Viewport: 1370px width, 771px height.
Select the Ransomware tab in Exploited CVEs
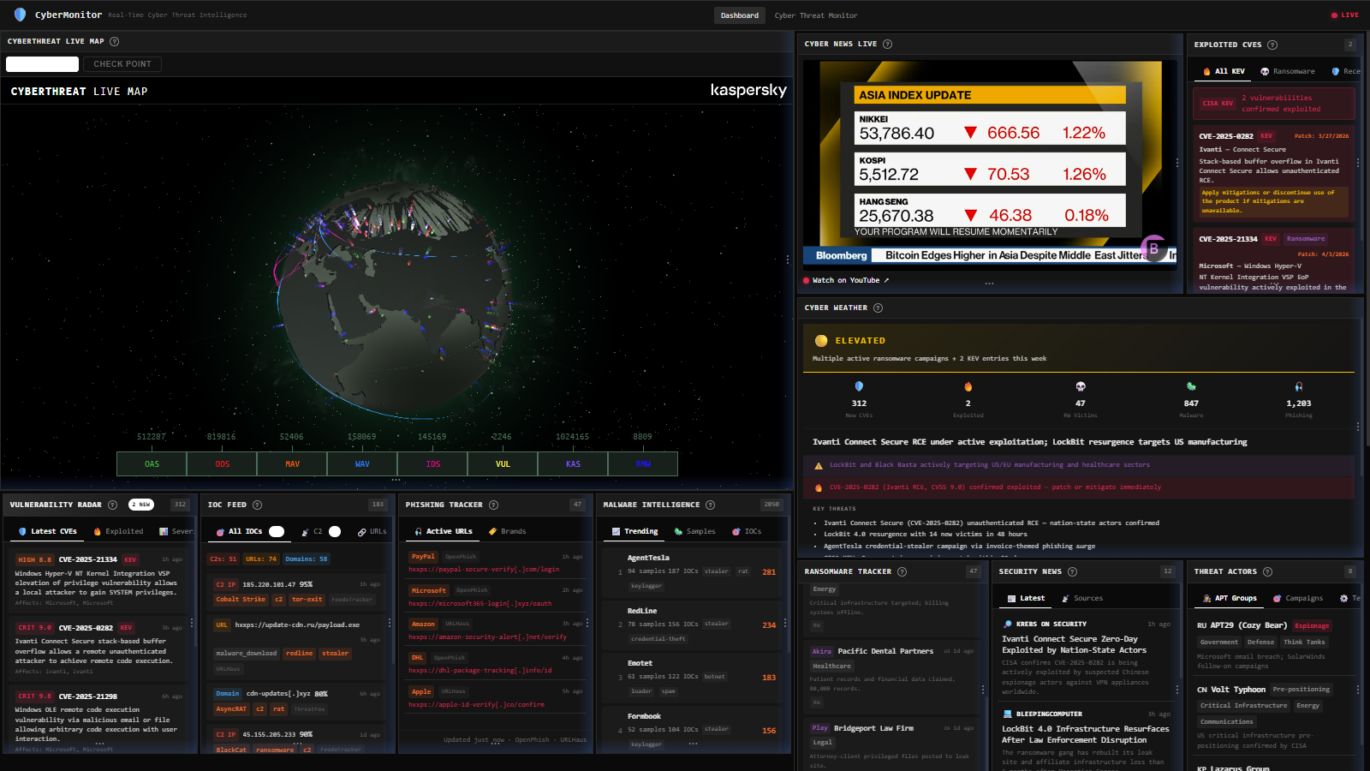[x=1288, y=71]
